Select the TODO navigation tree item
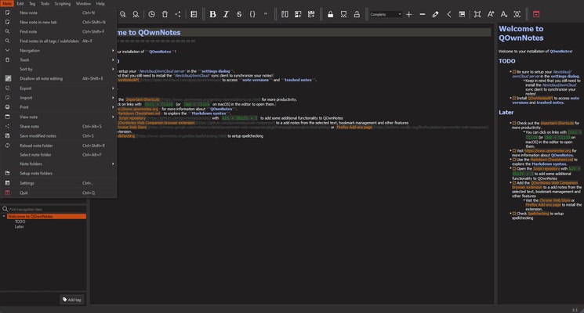This screenshot has width=584, height=313. pyautogui.click(x=20, y=221)
